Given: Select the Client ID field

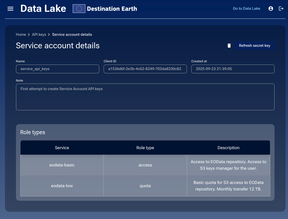Looking at the screenshot, I should coord(145,69).
